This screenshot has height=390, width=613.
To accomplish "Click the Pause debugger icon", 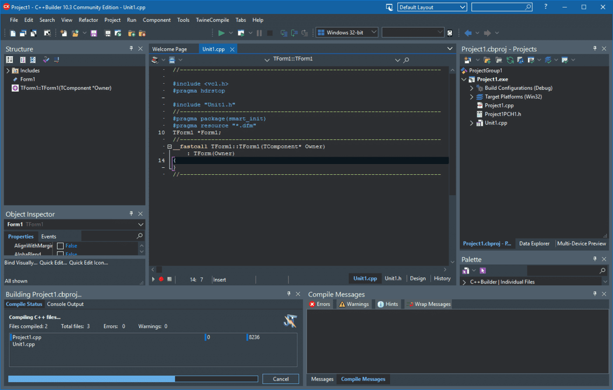I will tap(259, 33).
